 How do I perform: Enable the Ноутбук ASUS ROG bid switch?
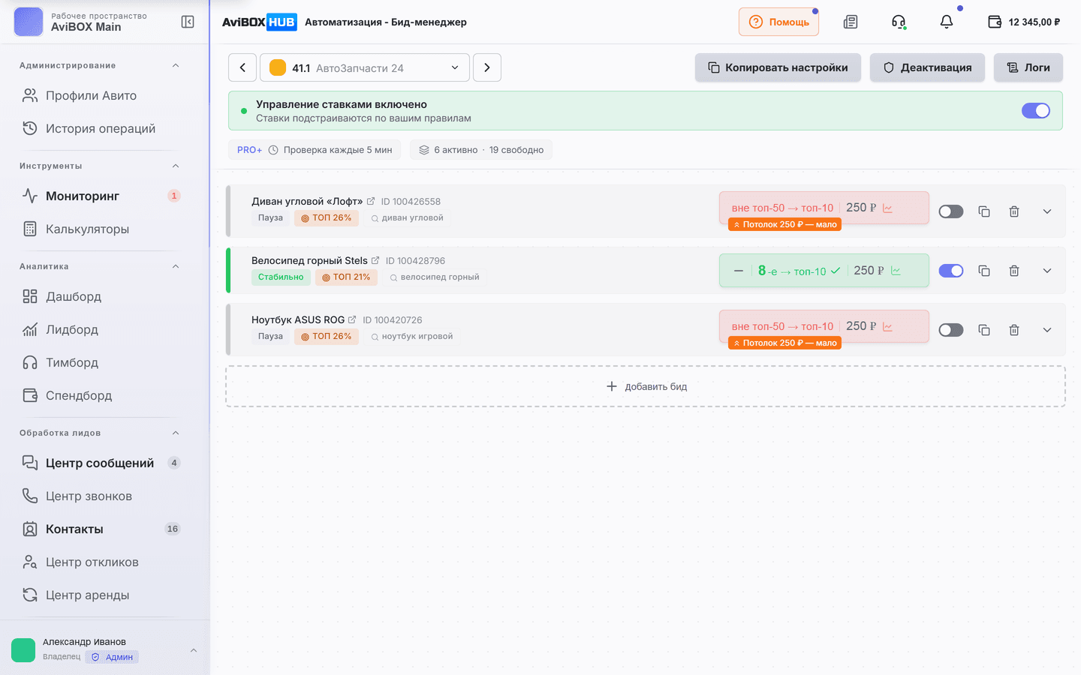click(951, 330)
